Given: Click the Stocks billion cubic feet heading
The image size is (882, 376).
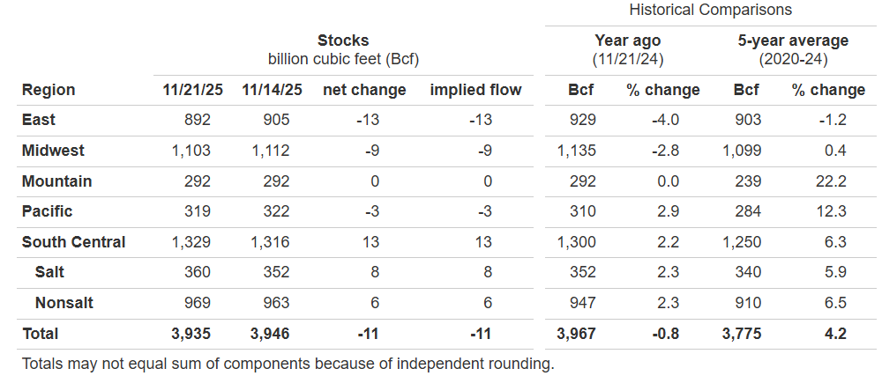Looking at the screenshot, I should [x=343, y=50].
